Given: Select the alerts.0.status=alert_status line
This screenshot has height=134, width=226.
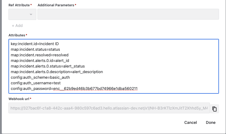Looking at the screenshot, I should [x=48, y=66].
